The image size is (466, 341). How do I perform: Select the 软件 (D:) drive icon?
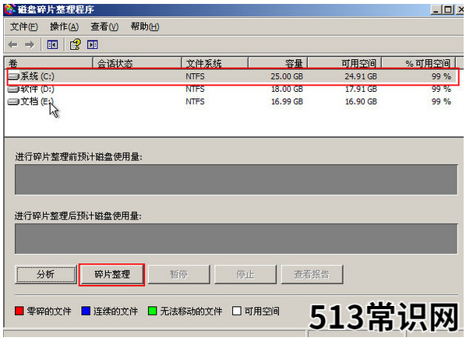click(13, 89)
